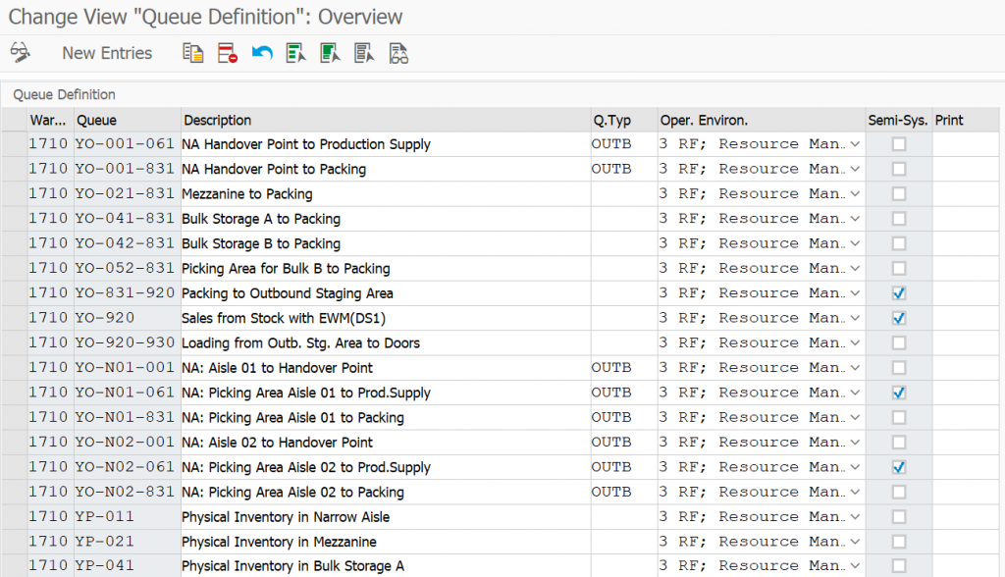Click the Select Block icon

coord(330,53)
